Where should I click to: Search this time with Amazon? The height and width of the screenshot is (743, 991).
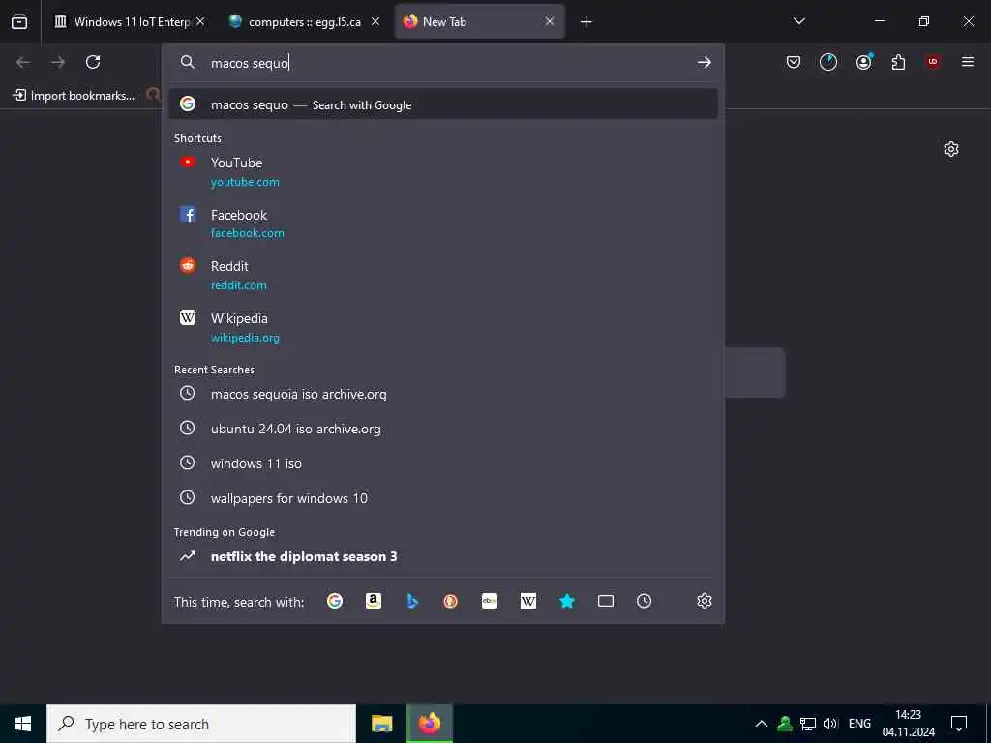coord(374,601)
